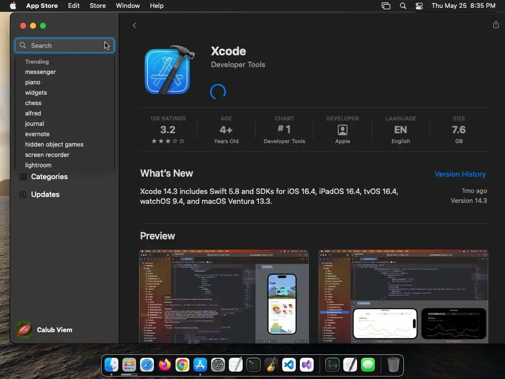
Task: Launch Google Chrome from the Dock
Action: [182, 365]
